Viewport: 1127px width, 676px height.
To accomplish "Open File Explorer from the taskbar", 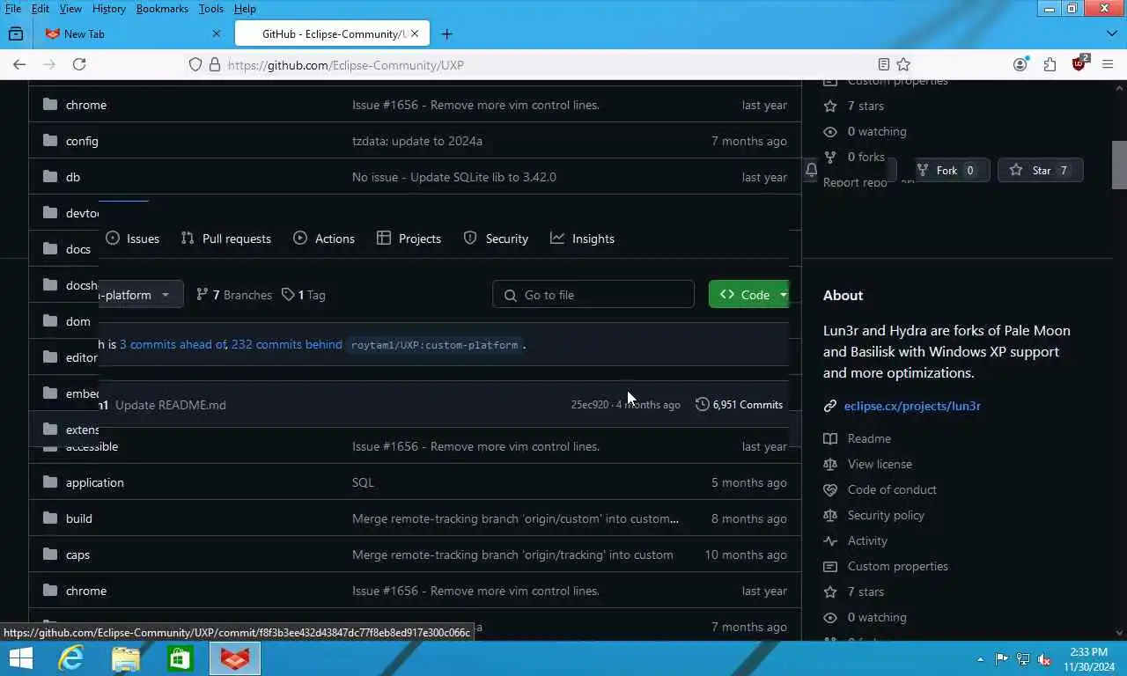I will click(x=126, y=658).
